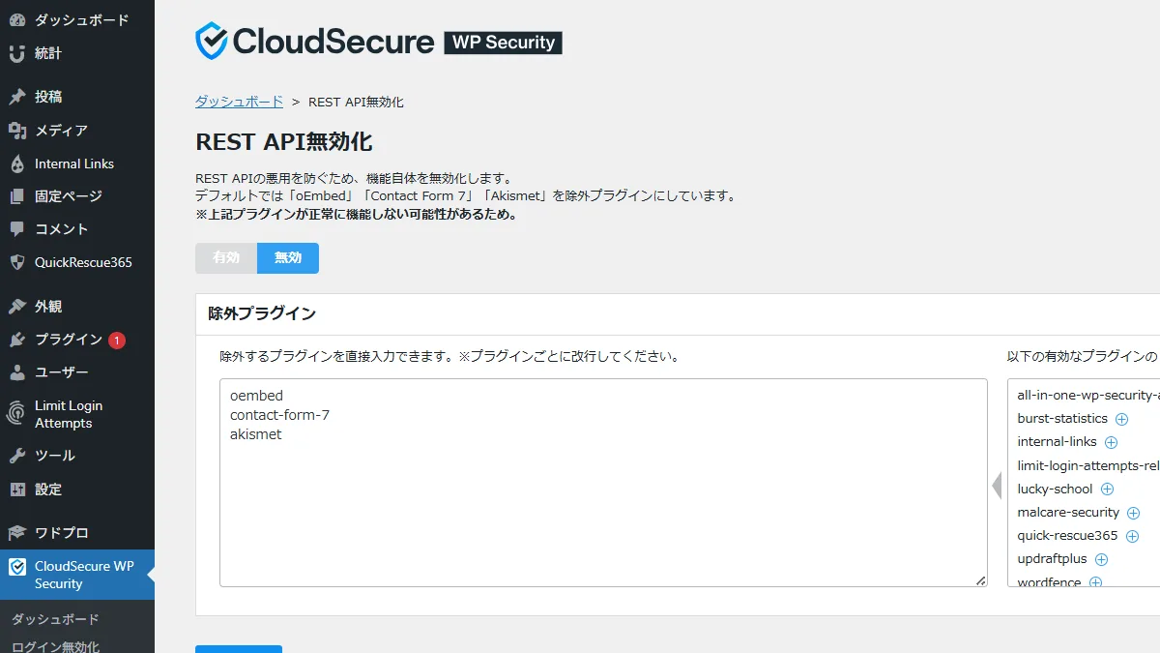
Task: Open the ダッシュボード submenu under CloudSecure
Action: pos(55,619)
